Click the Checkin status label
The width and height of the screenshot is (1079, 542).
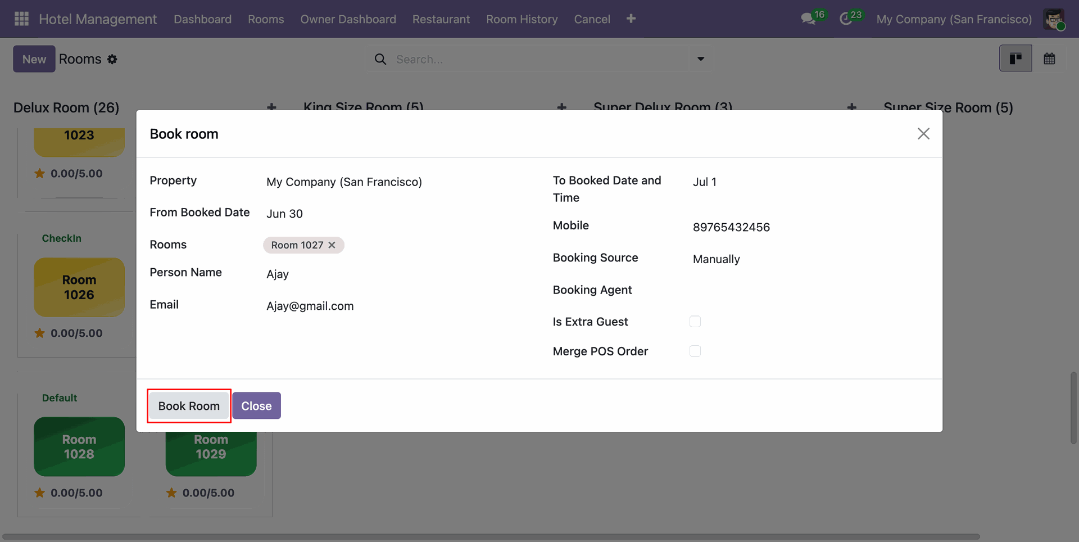(62, 238)
